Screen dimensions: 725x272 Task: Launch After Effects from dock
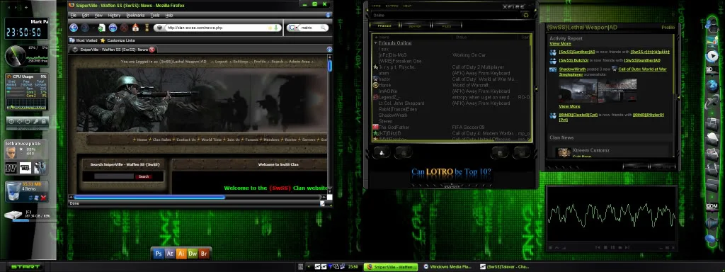pos(170,253)
